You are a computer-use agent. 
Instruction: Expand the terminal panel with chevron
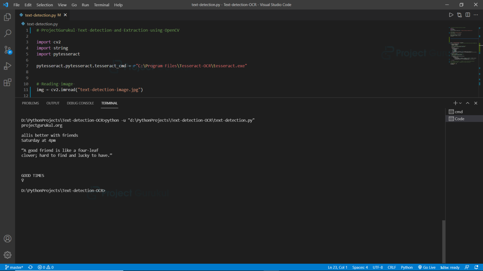tap(467, 103)
